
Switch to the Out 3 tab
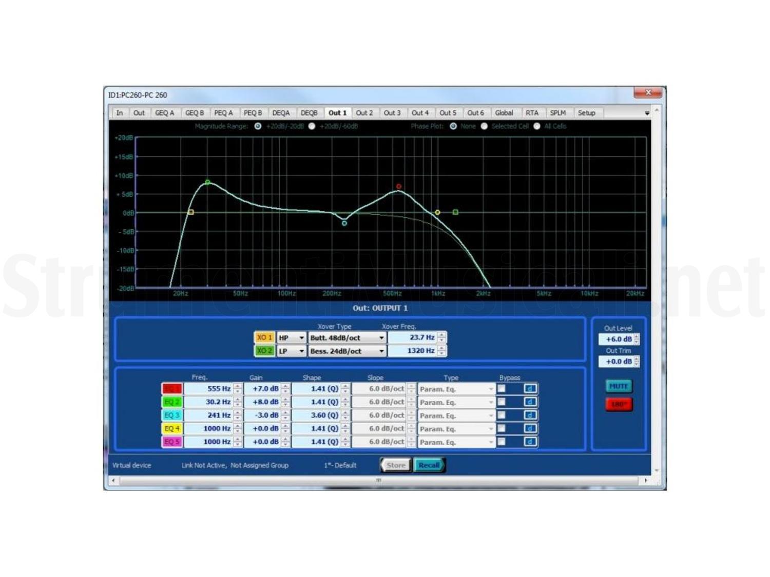(x=392, y=113)
